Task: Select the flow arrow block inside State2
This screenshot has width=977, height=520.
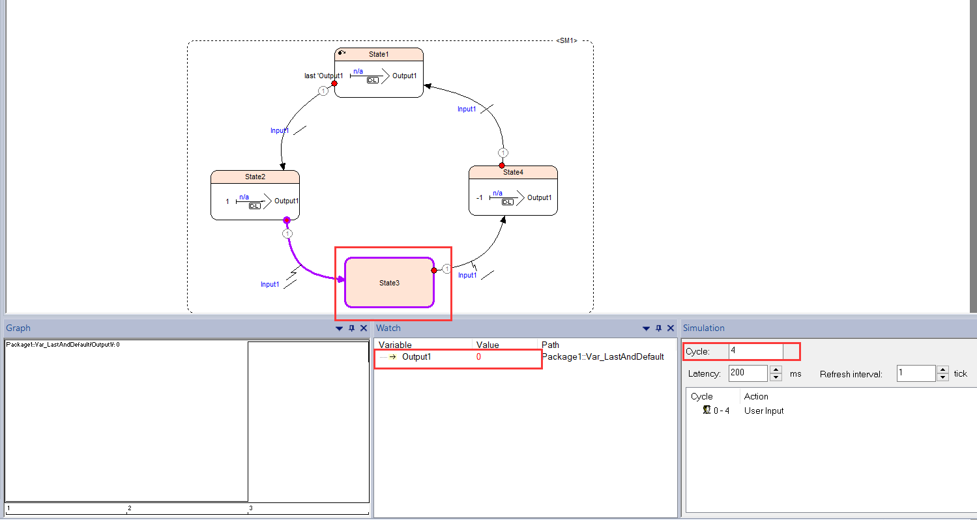Action: click(x=254, y=201)
